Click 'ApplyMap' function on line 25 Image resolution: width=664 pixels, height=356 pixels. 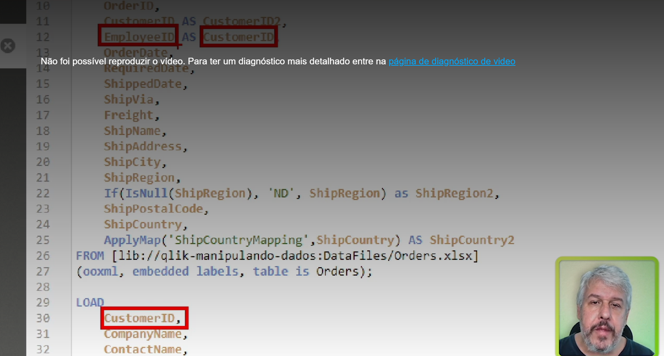[132, 240]
